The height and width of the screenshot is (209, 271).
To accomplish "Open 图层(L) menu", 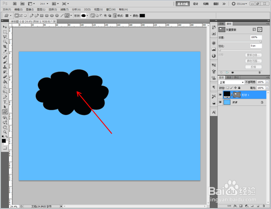I will [41, 10].
